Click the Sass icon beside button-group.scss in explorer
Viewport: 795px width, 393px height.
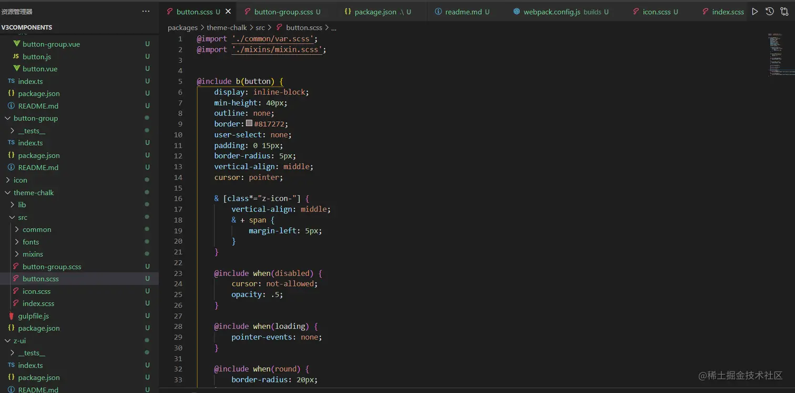[x=16, y=267]
